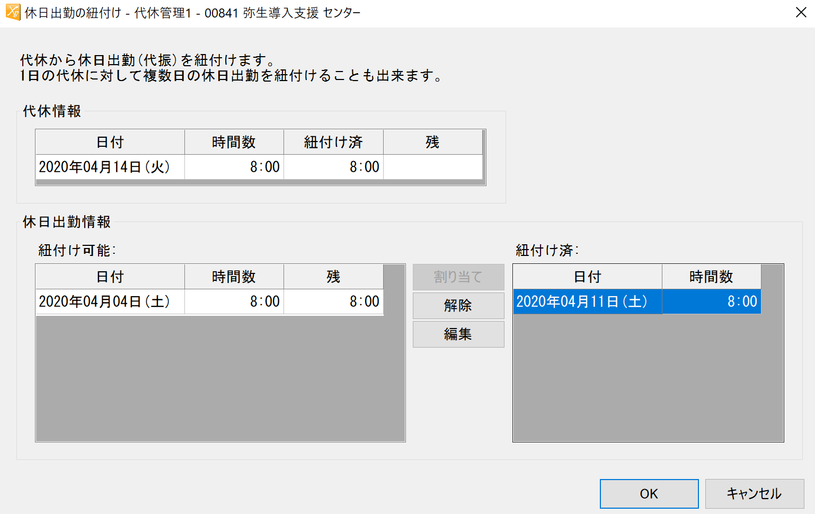Viewport: 815px width, 514px height.
Task: Close the 休日出勤の紐付け dialog window
Action: tap(801, 12)
